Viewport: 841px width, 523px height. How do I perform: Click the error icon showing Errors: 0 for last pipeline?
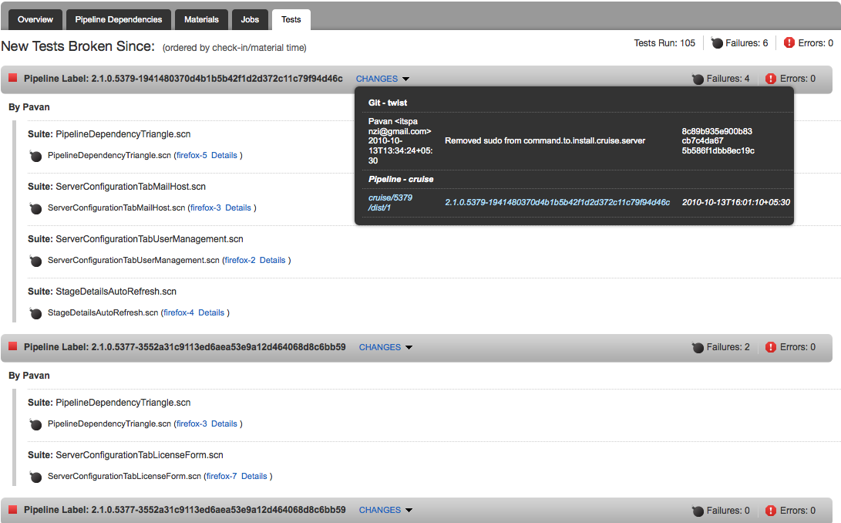[x=771, y=511]
